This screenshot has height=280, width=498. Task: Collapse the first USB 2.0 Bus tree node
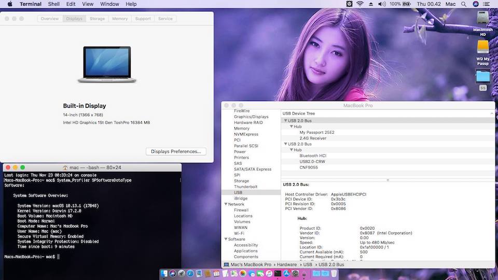point(285,120)
